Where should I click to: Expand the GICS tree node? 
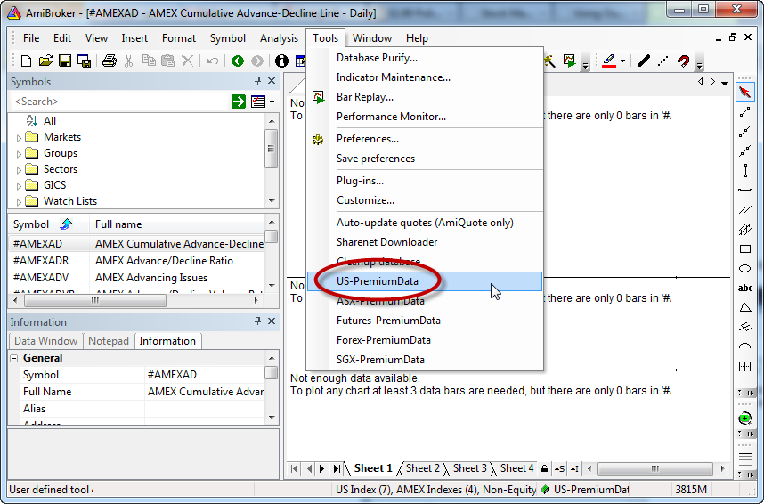19,187
